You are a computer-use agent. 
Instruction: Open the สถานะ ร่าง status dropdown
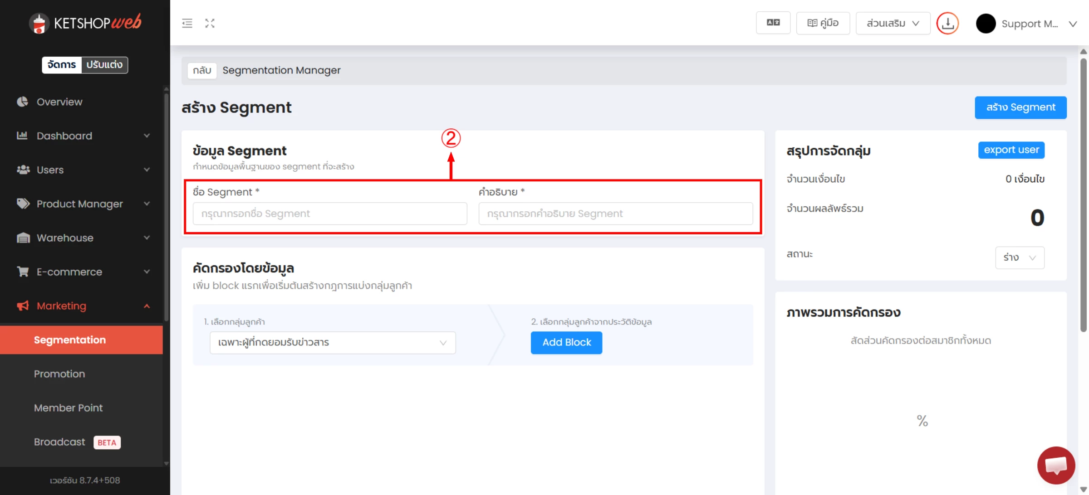(1019, 257)
